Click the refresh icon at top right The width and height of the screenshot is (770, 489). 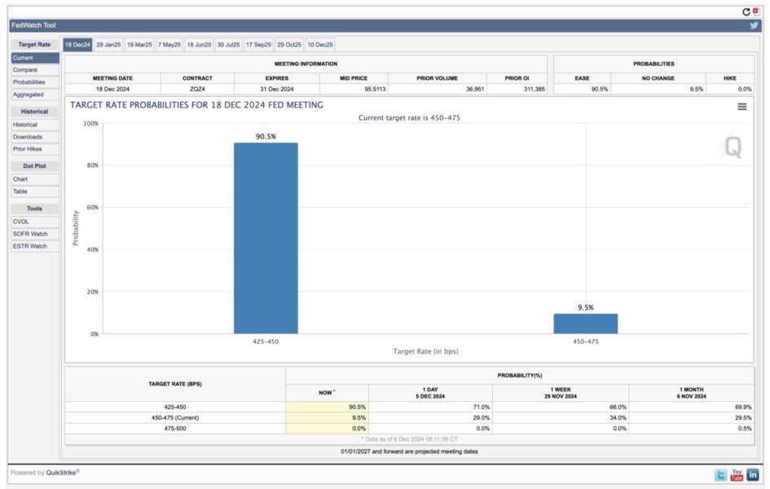tap(746, 11)
